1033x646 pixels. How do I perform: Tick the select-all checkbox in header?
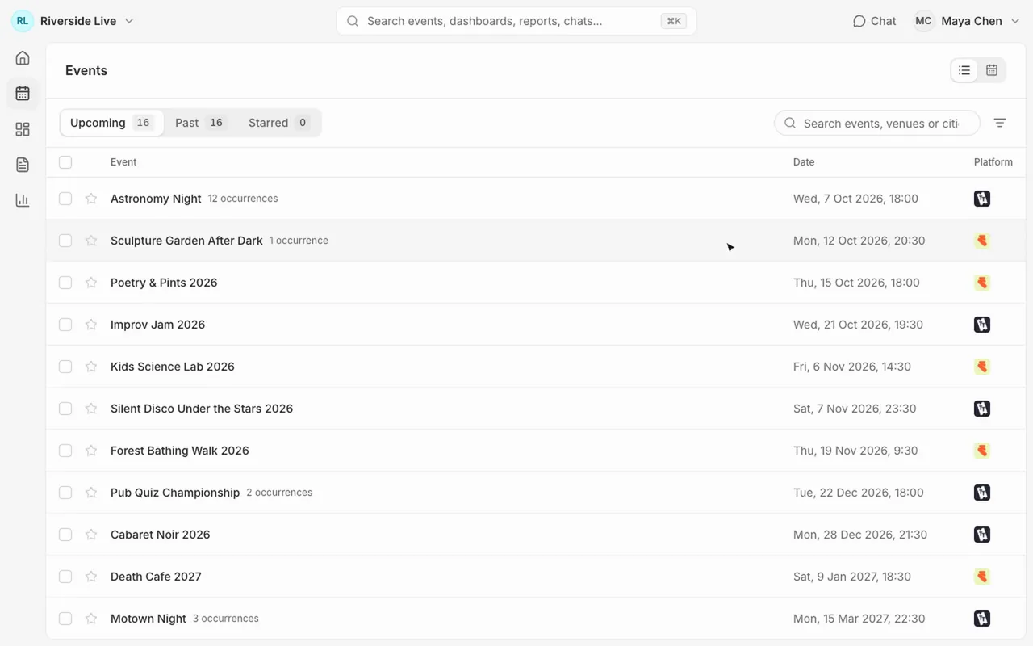(65, 162)
